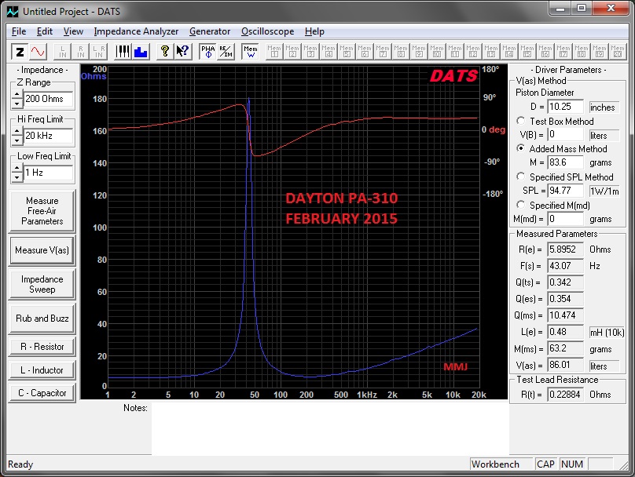Screen dimensions: 635x477
Task: Run the Rub and Buzz test
Action: click(x=42, y=319)
